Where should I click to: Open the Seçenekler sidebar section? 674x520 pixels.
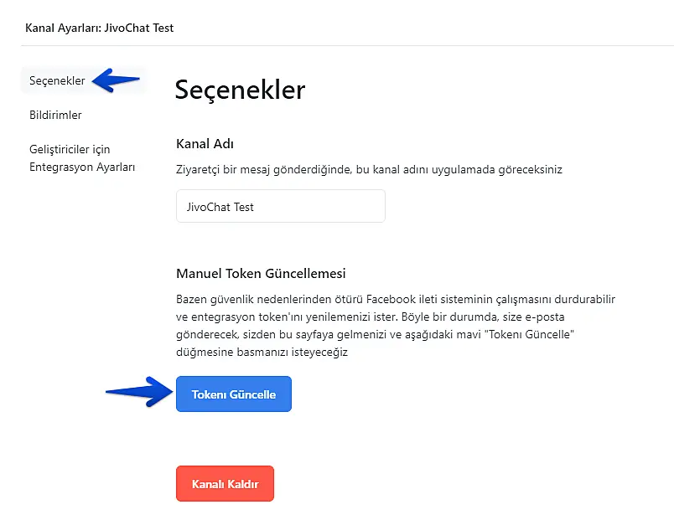[x=57, y=81]
